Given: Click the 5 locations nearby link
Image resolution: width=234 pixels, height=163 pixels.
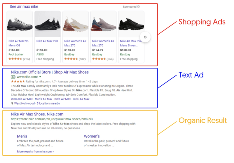Looking at the screenshot, I should click(x=48, y=104).
